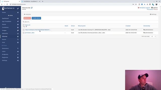The height and width of the screenshot is (90, 161).
Task: Go to App Templates page
Action: point(7,21)
